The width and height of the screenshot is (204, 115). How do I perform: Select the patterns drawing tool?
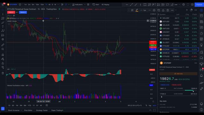point(3,31)
